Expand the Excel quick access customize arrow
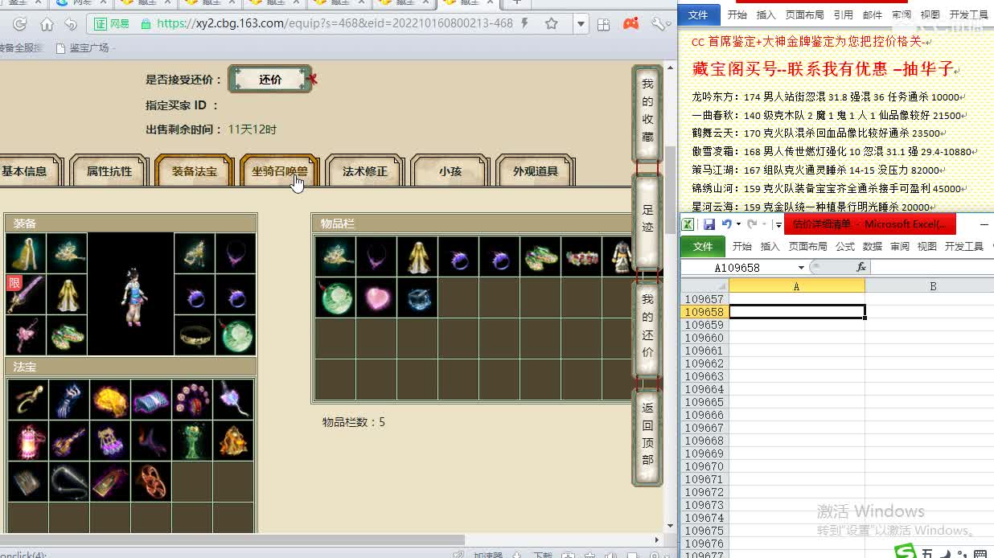The height and width of the screenshot is (558, 994). tap(778, 225)
